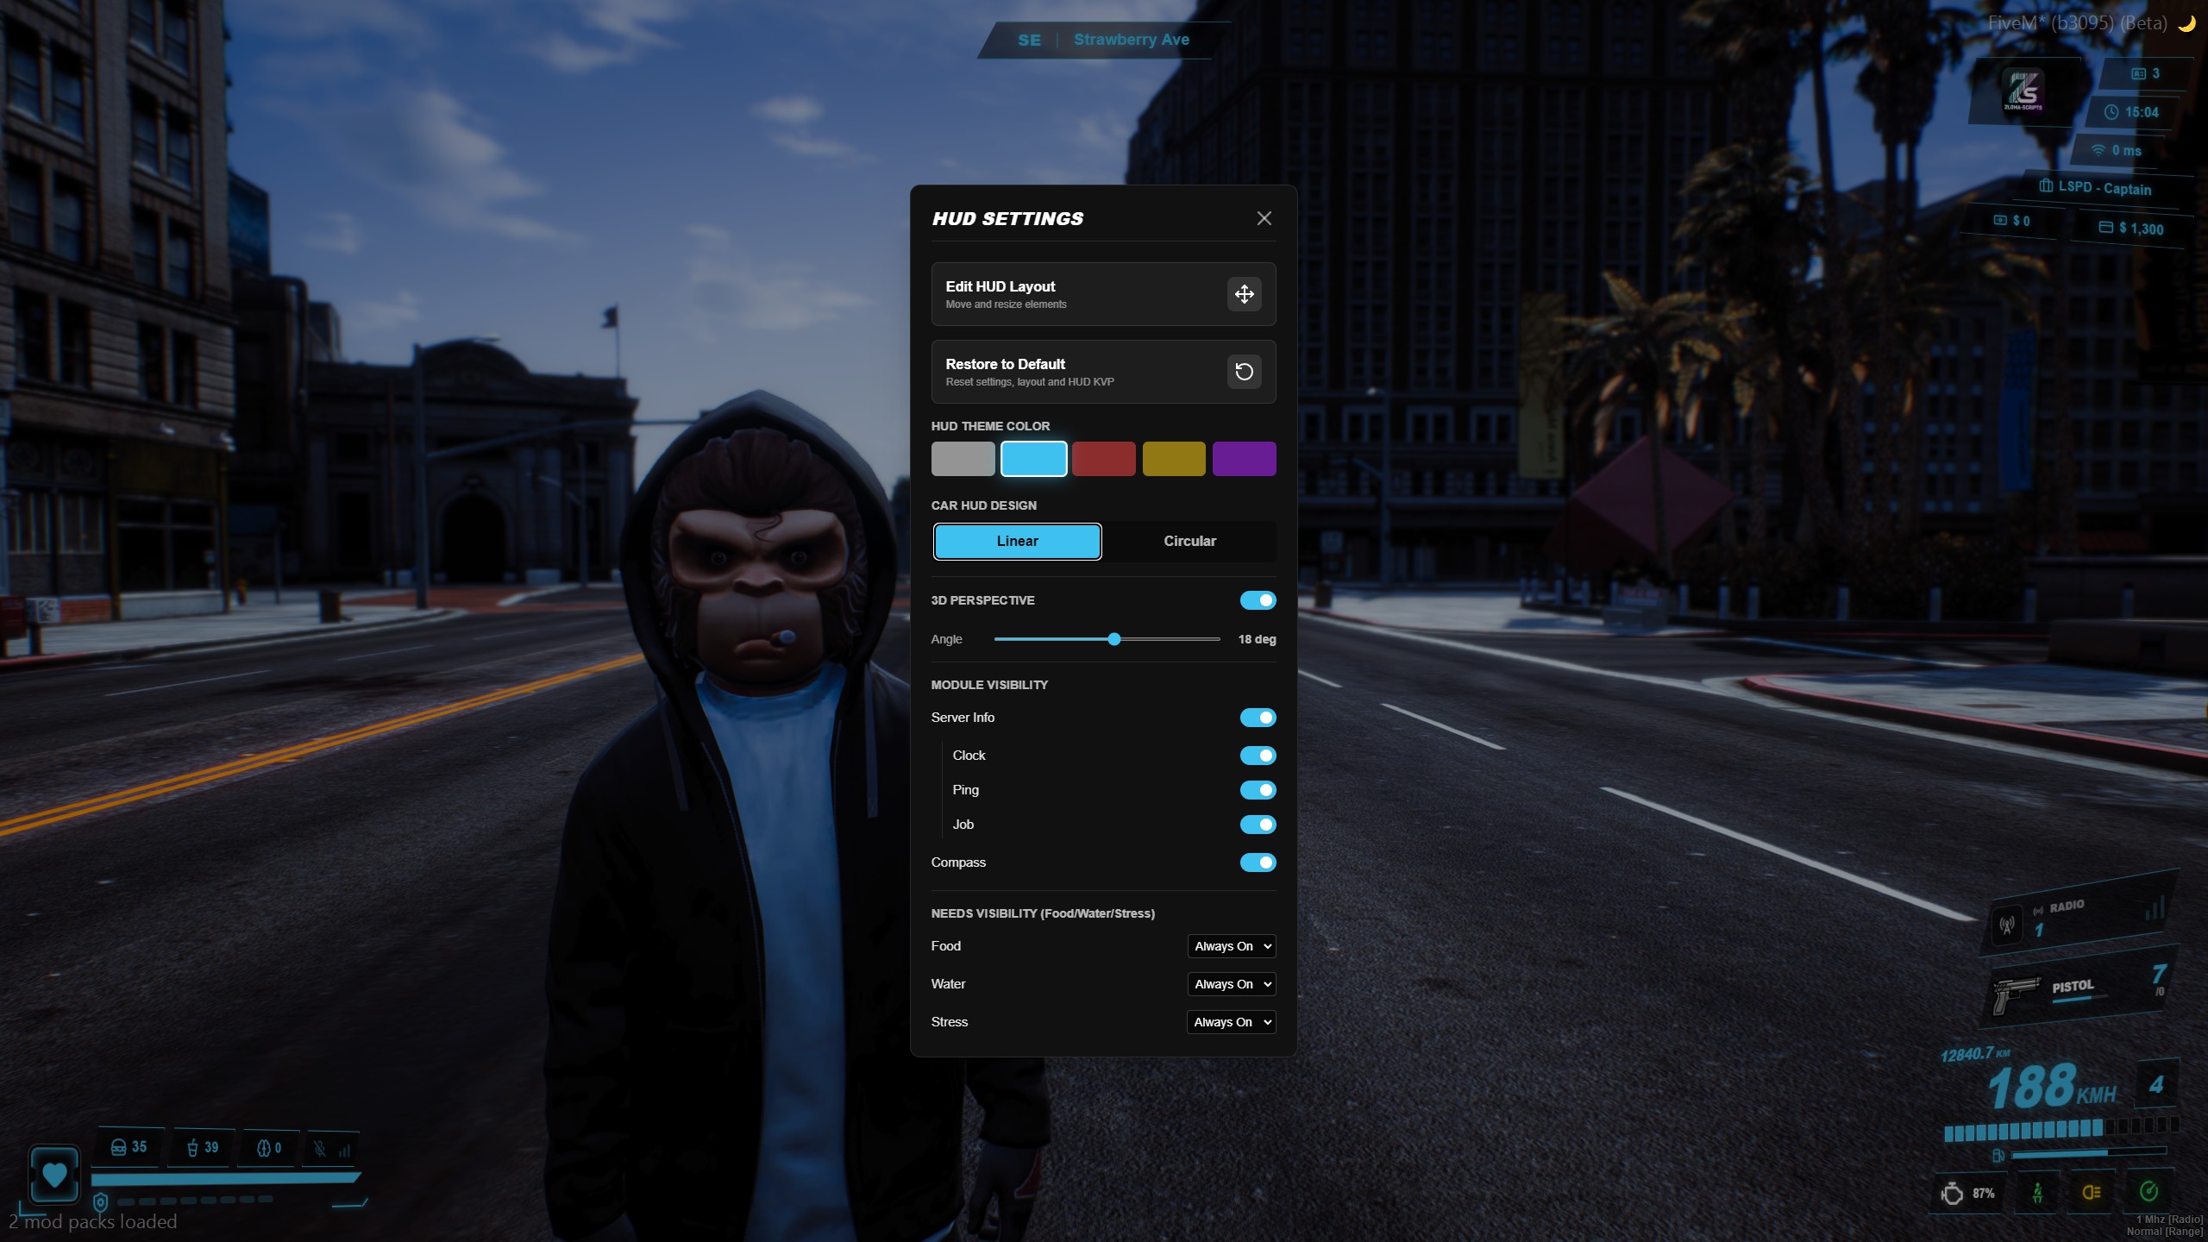This screenshot has height=1242, width=2208.
Task: Click the yellow headlights icon
Action: pyautogui.click(x=2092, y=1192)
